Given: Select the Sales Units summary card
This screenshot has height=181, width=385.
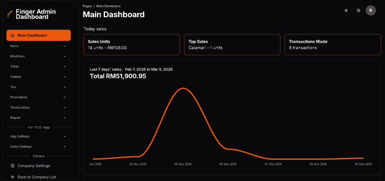Looking at the screenshot, I should coord(132,45).
